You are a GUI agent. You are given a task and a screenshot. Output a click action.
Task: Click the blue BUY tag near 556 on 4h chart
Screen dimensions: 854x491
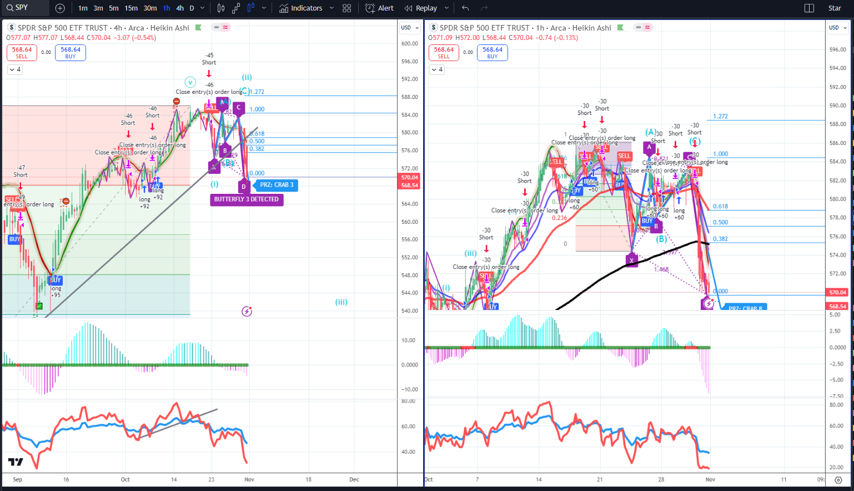(x=14, y=239)
